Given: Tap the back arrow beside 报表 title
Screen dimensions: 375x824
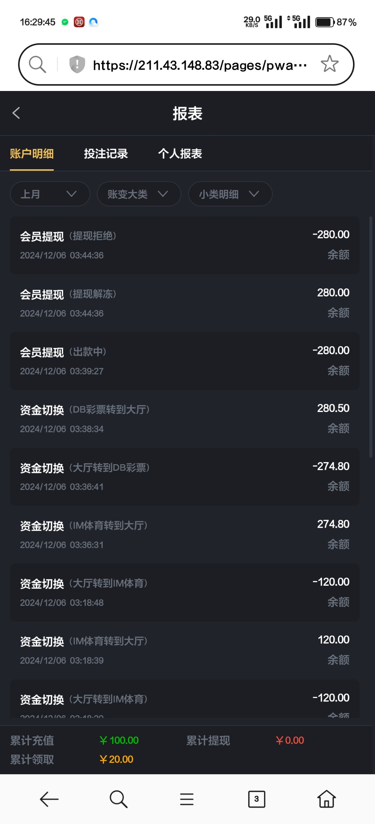Looking at the screenshot, I should pyautogui.click(x=16, y=113).
